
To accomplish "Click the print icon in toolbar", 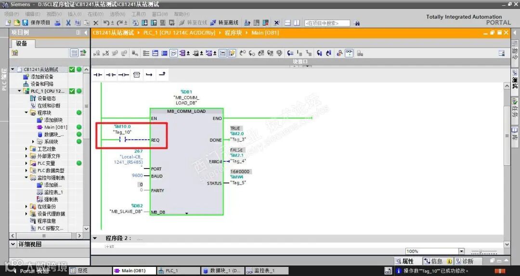I will point(57,23).
